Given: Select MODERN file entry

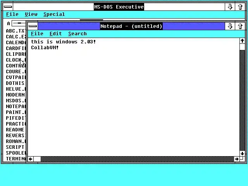Looking at the screenshot, I should tap(15, 95).
